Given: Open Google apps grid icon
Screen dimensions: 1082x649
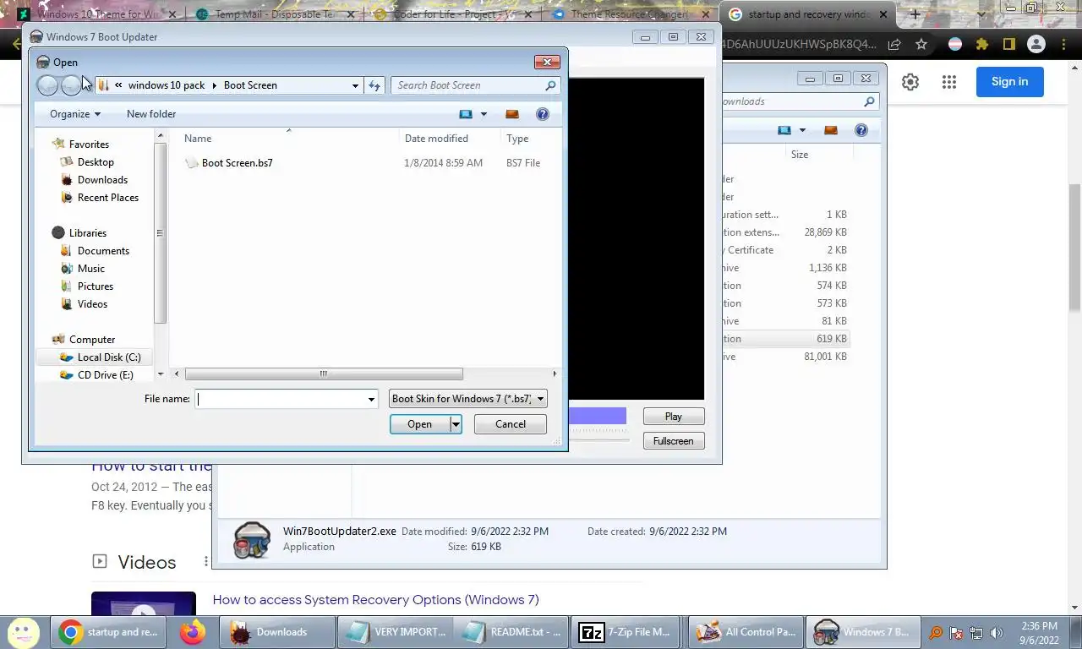Looking at the screenshot, I should (x=949, y=82).
